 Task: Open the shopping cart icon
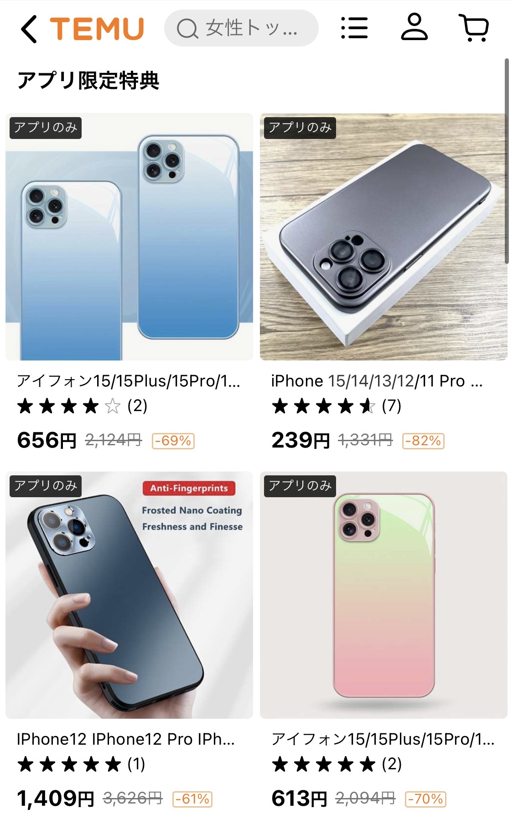[474, 28]
